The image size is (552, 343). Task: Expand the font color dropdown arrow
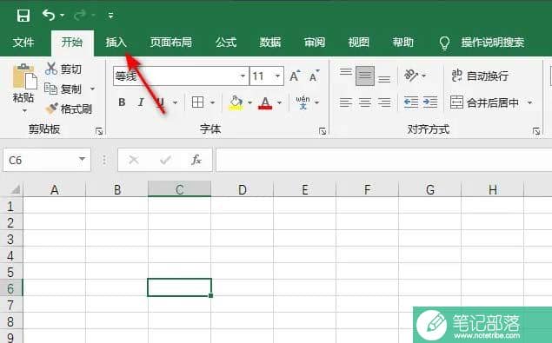point(280,102)
